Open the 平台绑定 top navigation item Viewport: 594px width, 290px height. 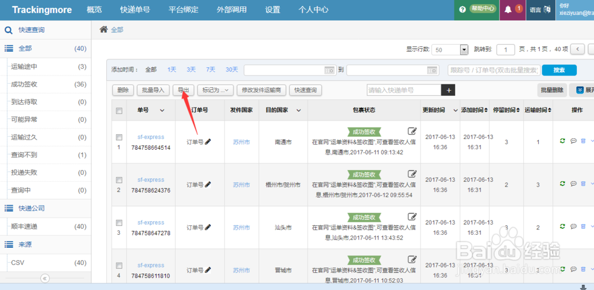tap(184, 10)
